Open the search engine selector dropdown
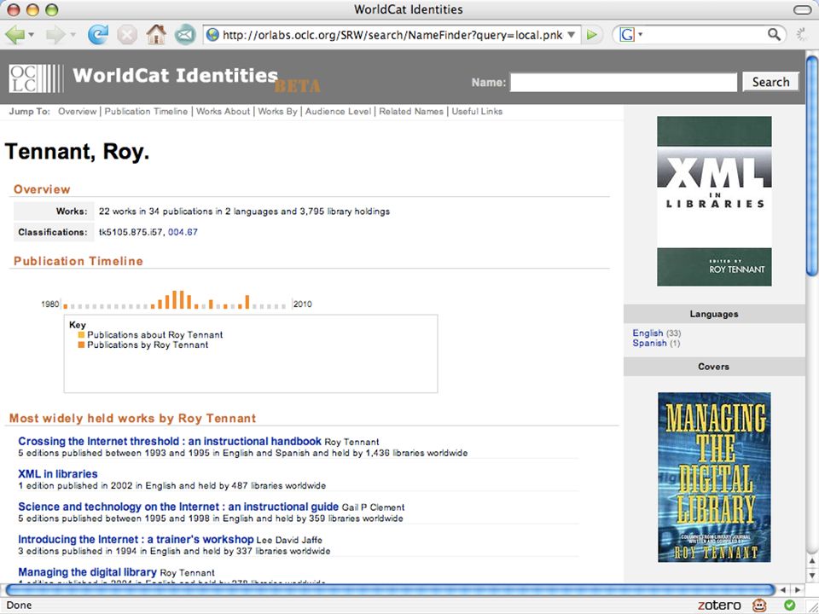The height and width of the screenshot is (614, 819). [640, 35]
